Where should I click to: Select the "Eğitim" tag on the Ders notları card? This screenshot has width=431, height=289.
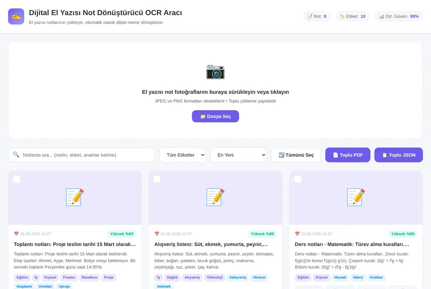click(303, 278)
